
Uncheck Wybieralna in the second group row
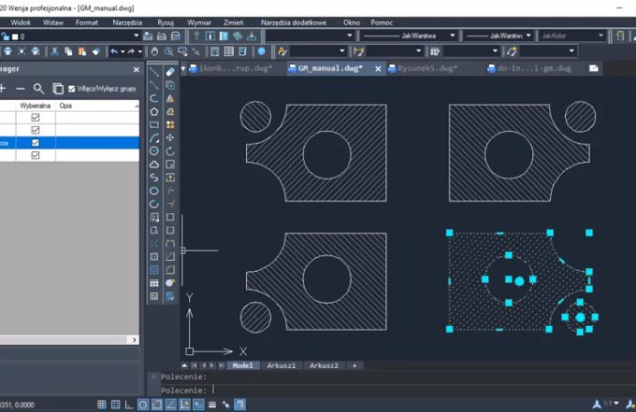[36, 130]
